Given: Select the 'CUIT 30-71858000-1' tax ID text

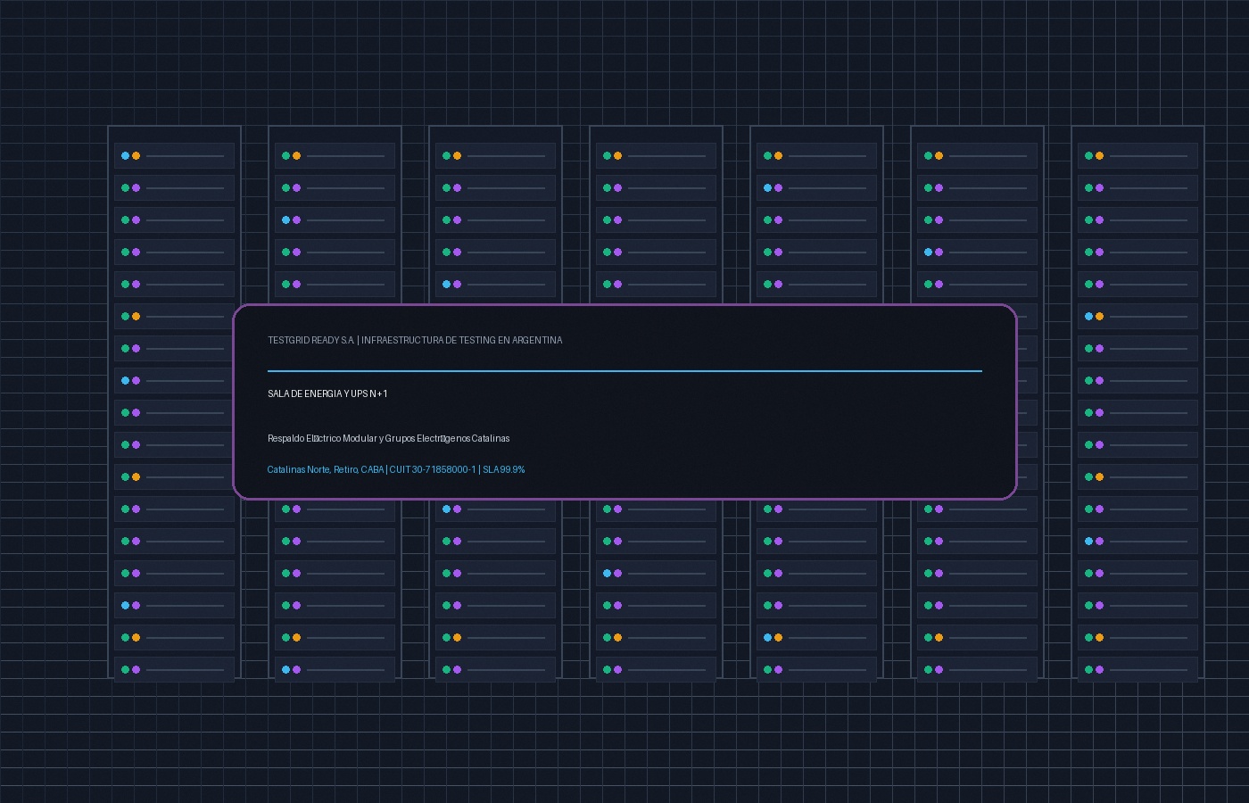Looking at the screenshot, I should (x=433, y=469).
